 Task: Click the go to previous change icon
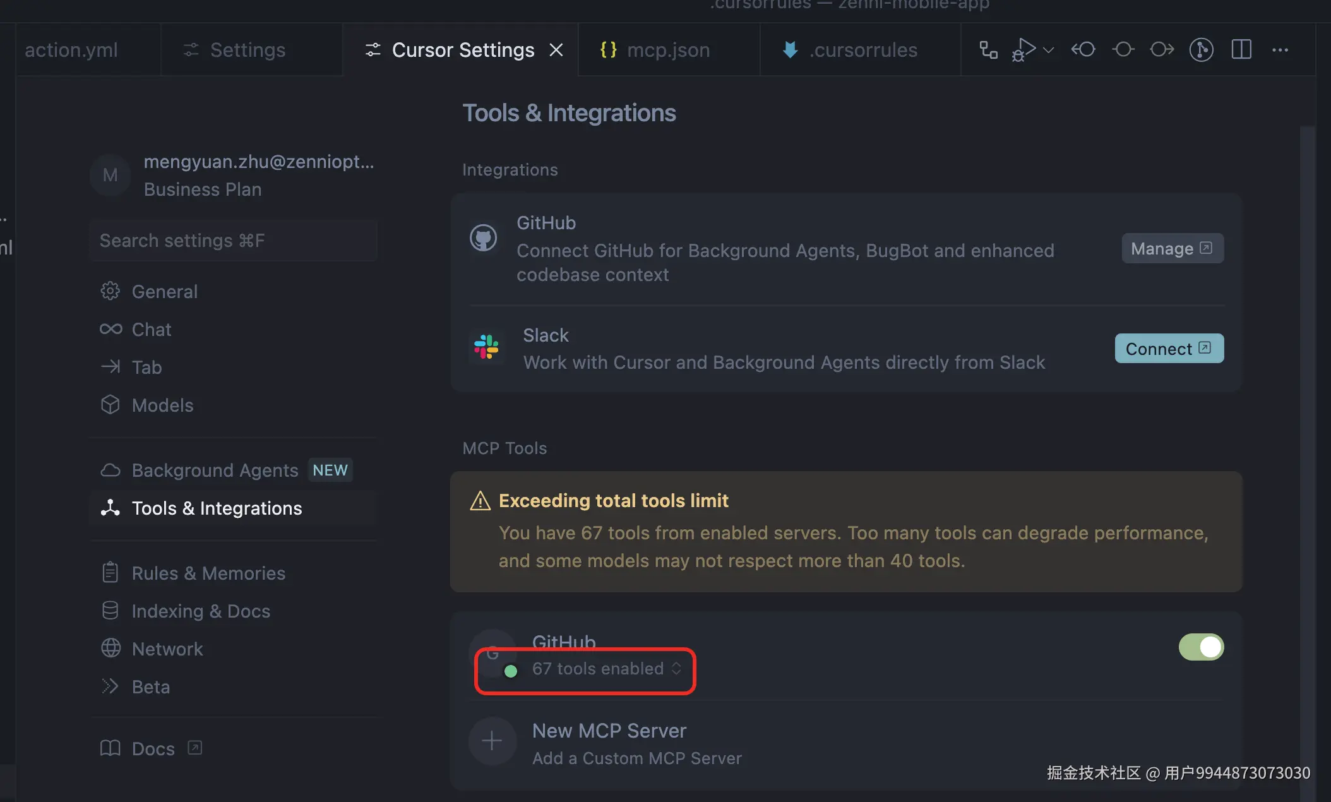tap(1083, 49)
